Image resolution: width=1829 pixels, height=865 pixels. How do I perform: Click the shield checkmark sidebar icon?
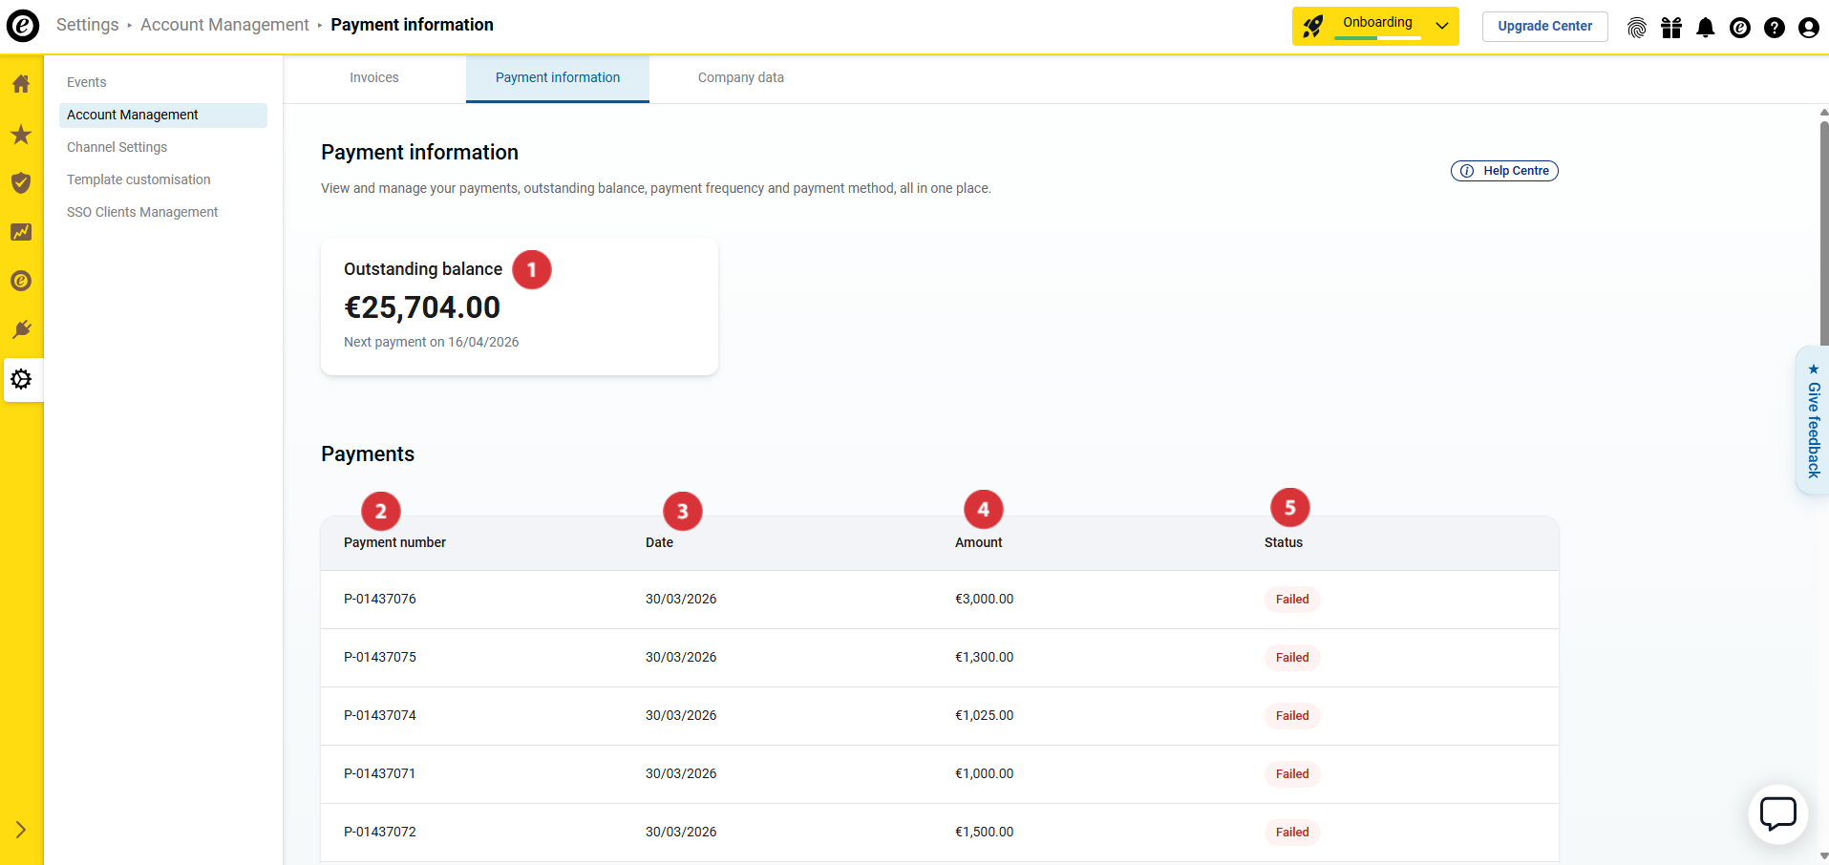pos(21,182)
